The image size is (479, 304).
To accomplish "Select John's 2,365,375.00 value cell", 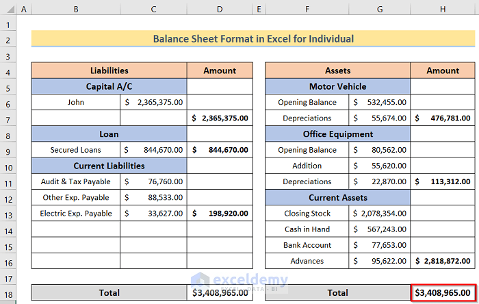I will coord(153,103).
